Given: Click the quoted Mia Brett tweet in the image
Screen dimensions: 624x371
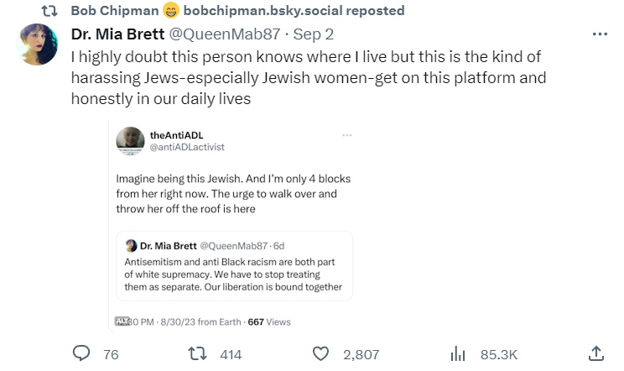Looking at the screenshot, I should tap(234, 266).
